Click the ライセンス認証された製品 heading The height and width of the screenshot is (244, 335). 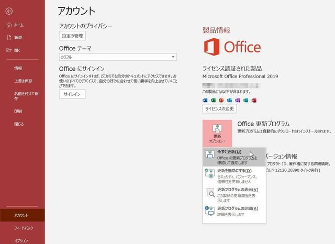pyautogui.click(x=232, y=69)
